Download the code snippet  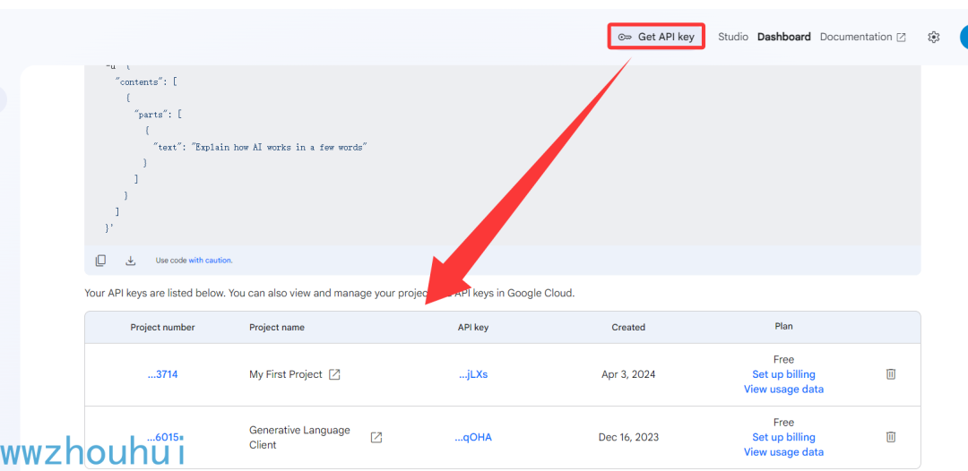pos(131,261)
